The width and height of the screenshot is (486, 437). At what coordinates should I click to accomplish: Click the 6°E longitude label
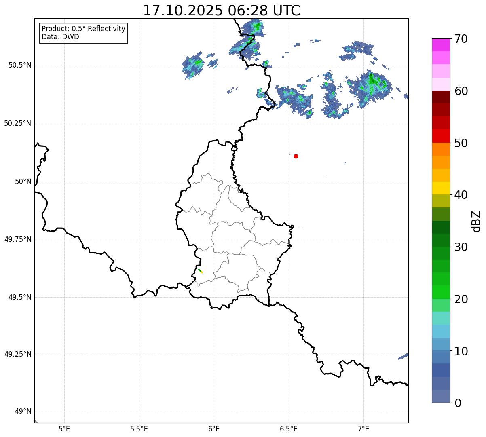[x=214, y=429]
